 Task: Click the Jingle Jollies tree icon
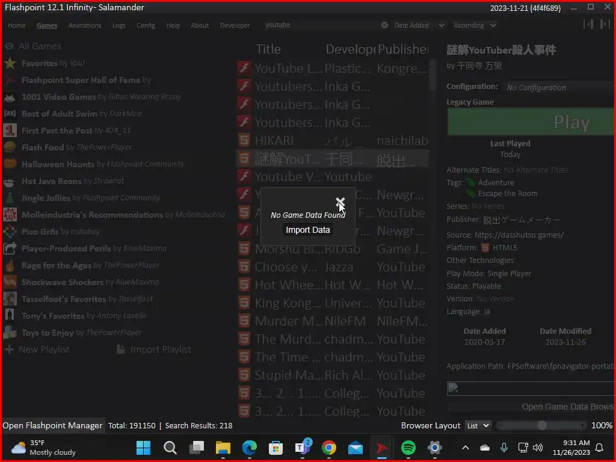(x=10, y=197)
